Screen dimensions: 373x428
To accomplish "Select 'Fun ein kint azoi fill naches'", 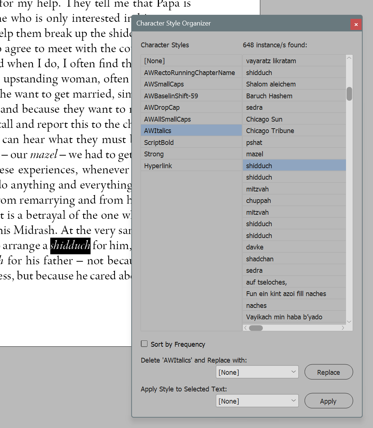I will pos(294,293).
